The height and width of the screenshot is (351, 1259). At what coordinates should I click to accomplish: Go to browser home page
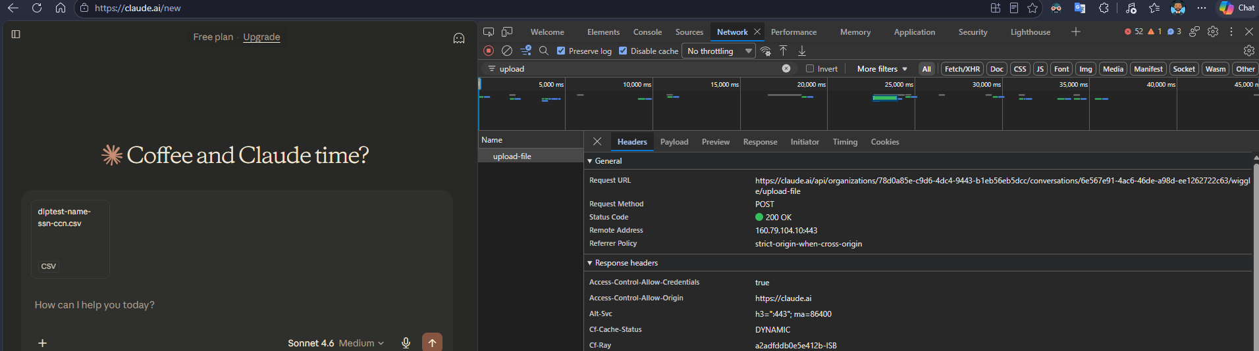tap(61, 8)
